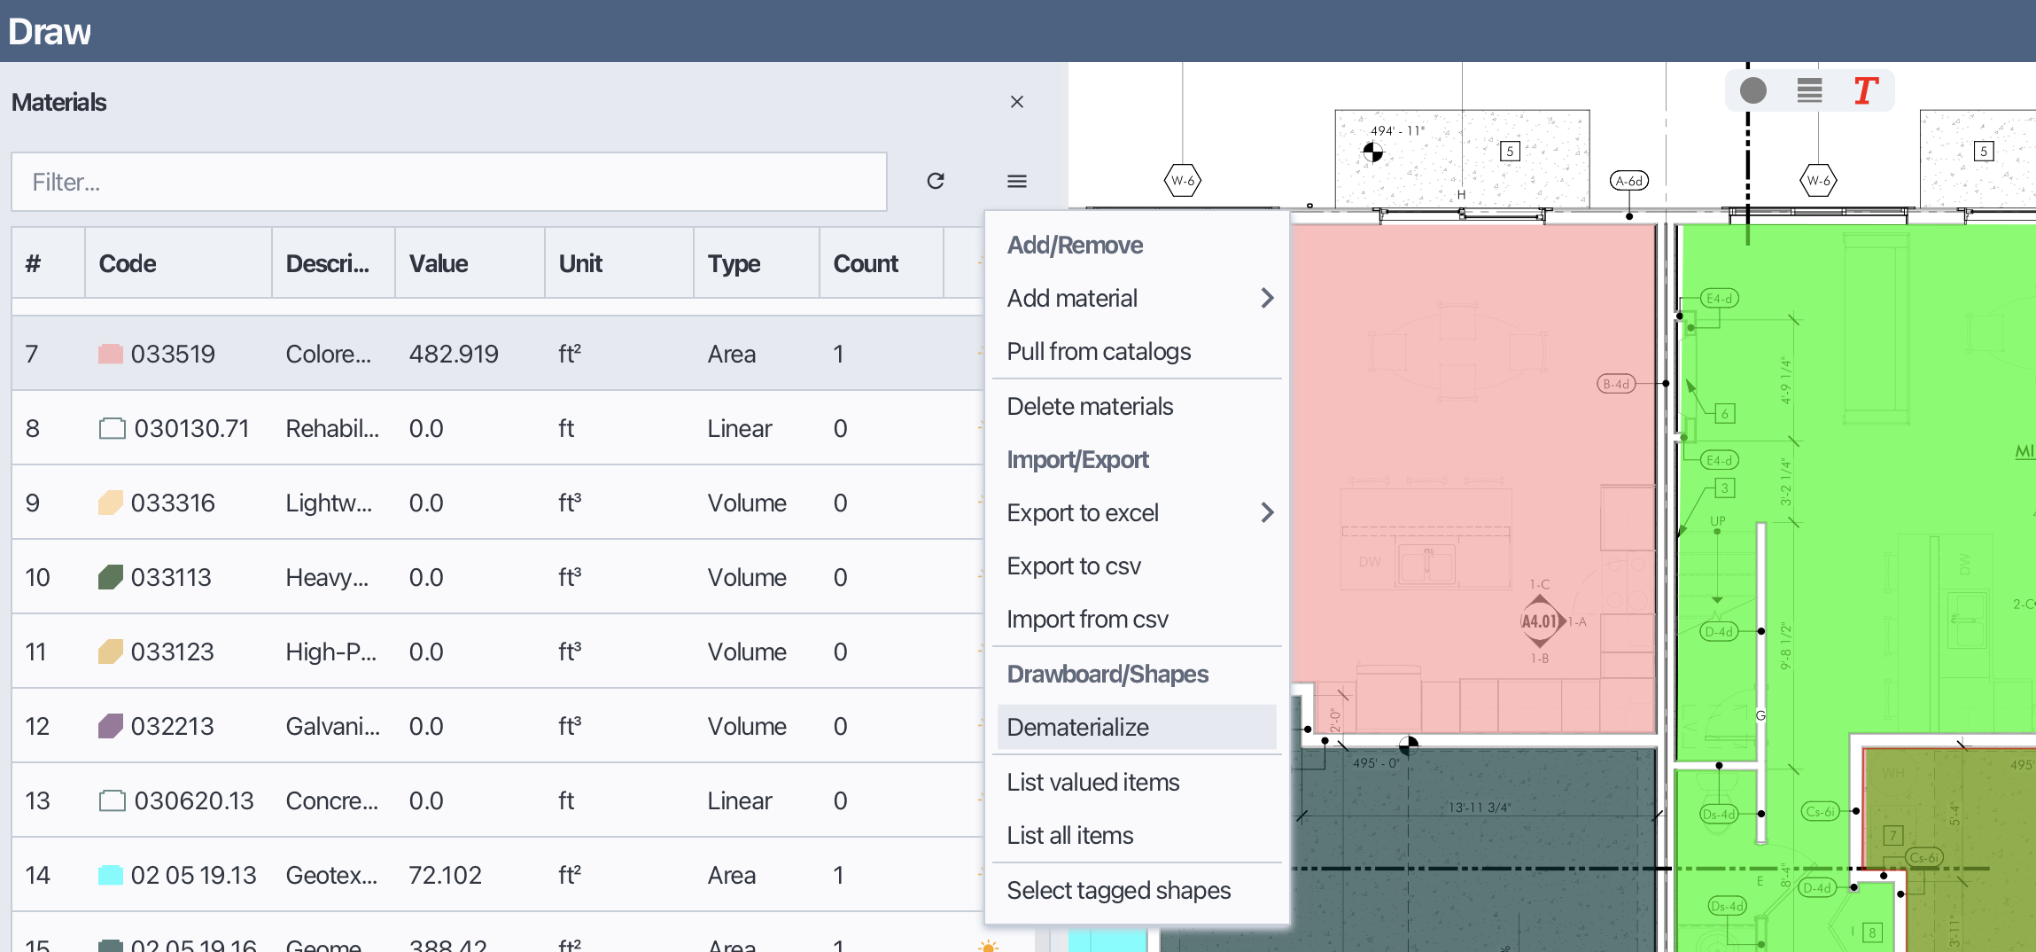The image size is (2036, 952).
Task: Click the stacked lines icon in drawing toolbar
Action: pyautogui.click(x=1809, y=90)
